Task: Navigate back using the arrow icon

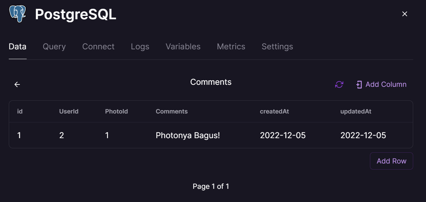Action: (x=17, y=84)
